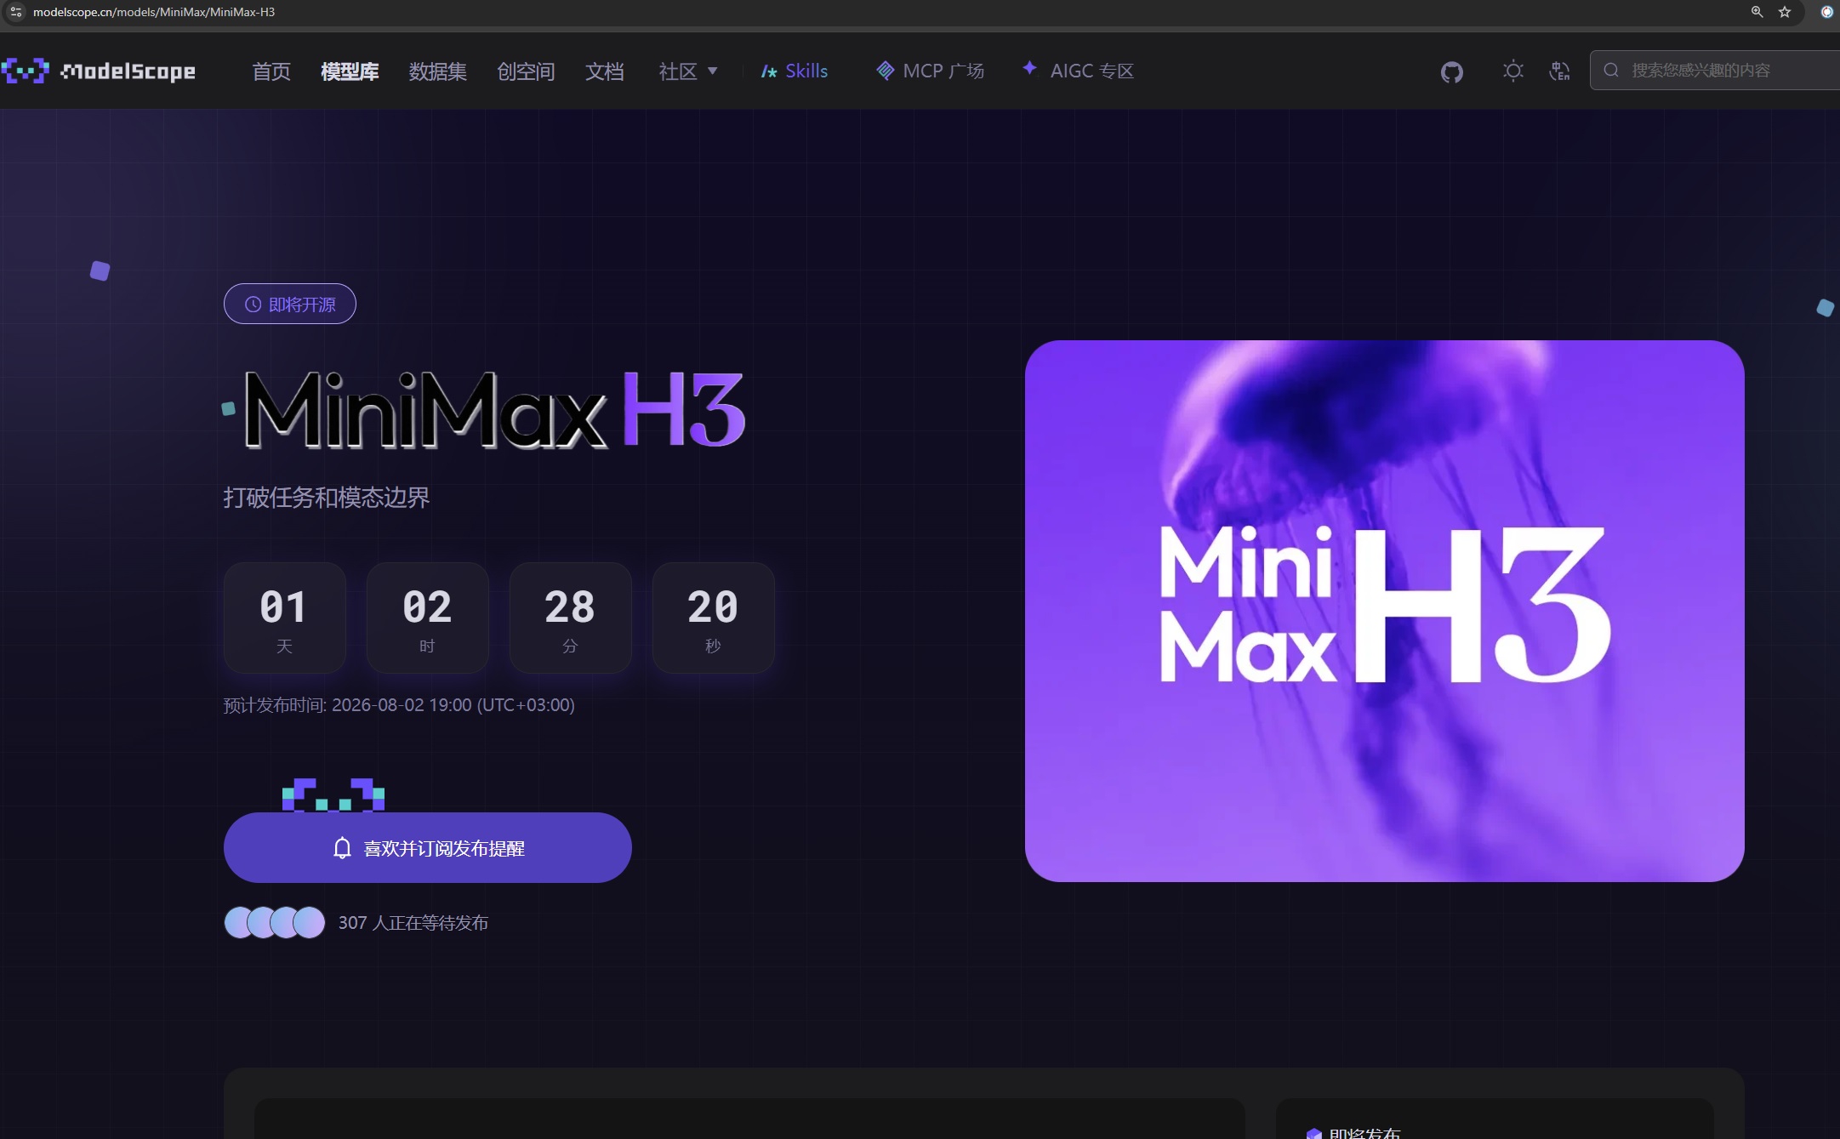The image size is (1840, 1139).
Task: Click the 即将发布 panel heading
Action: [1364, 1132]
